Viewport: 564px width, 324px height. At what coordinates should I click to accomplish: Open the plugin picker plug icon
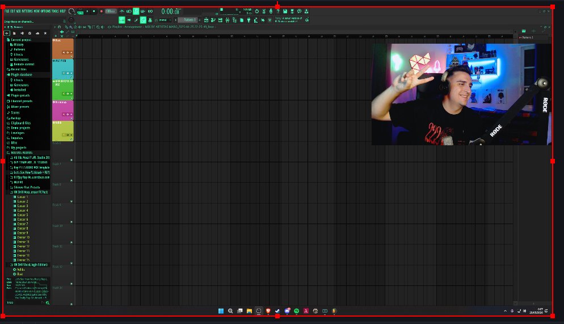(x=249, y=20)
